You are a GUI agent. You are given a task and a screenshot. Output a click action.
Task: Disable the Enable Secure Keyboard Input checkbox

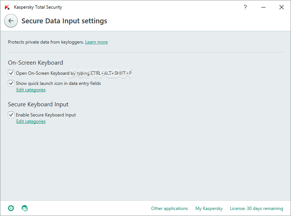pyautogui.click(x=11, y=115)
